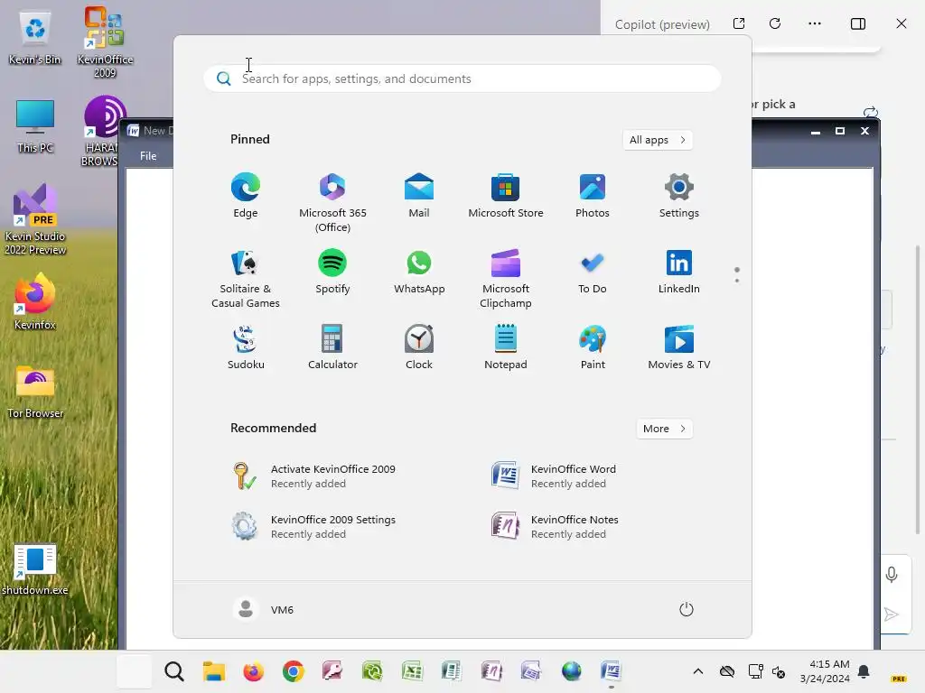Open the VM6 user account menu
Screen dimensions: 925x693
(x=264, y=609)
